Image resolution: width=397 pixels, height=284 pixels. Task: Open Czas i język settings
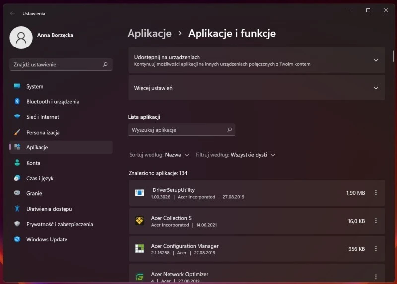[61, 178]
